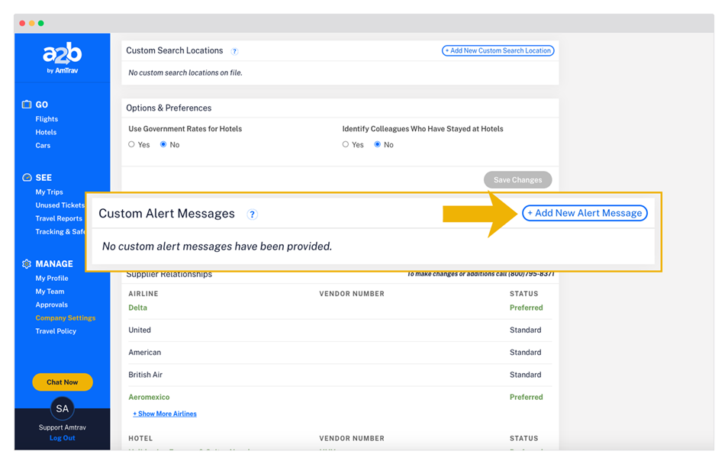Select No for Government Rates for Hotels
Viewport: 728px width, 464px height.
(x=163, y=144)
